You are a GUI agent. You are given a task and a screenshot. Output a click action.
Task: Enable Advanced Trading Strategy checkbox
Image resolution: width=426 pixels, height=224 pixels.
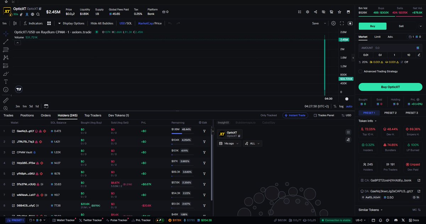click(360, 71)
